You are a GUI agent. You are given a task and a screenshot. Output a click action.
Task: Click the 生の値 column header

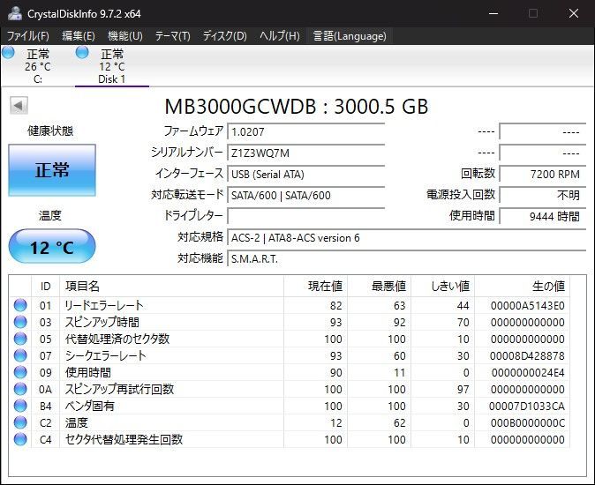pos(522,286)
